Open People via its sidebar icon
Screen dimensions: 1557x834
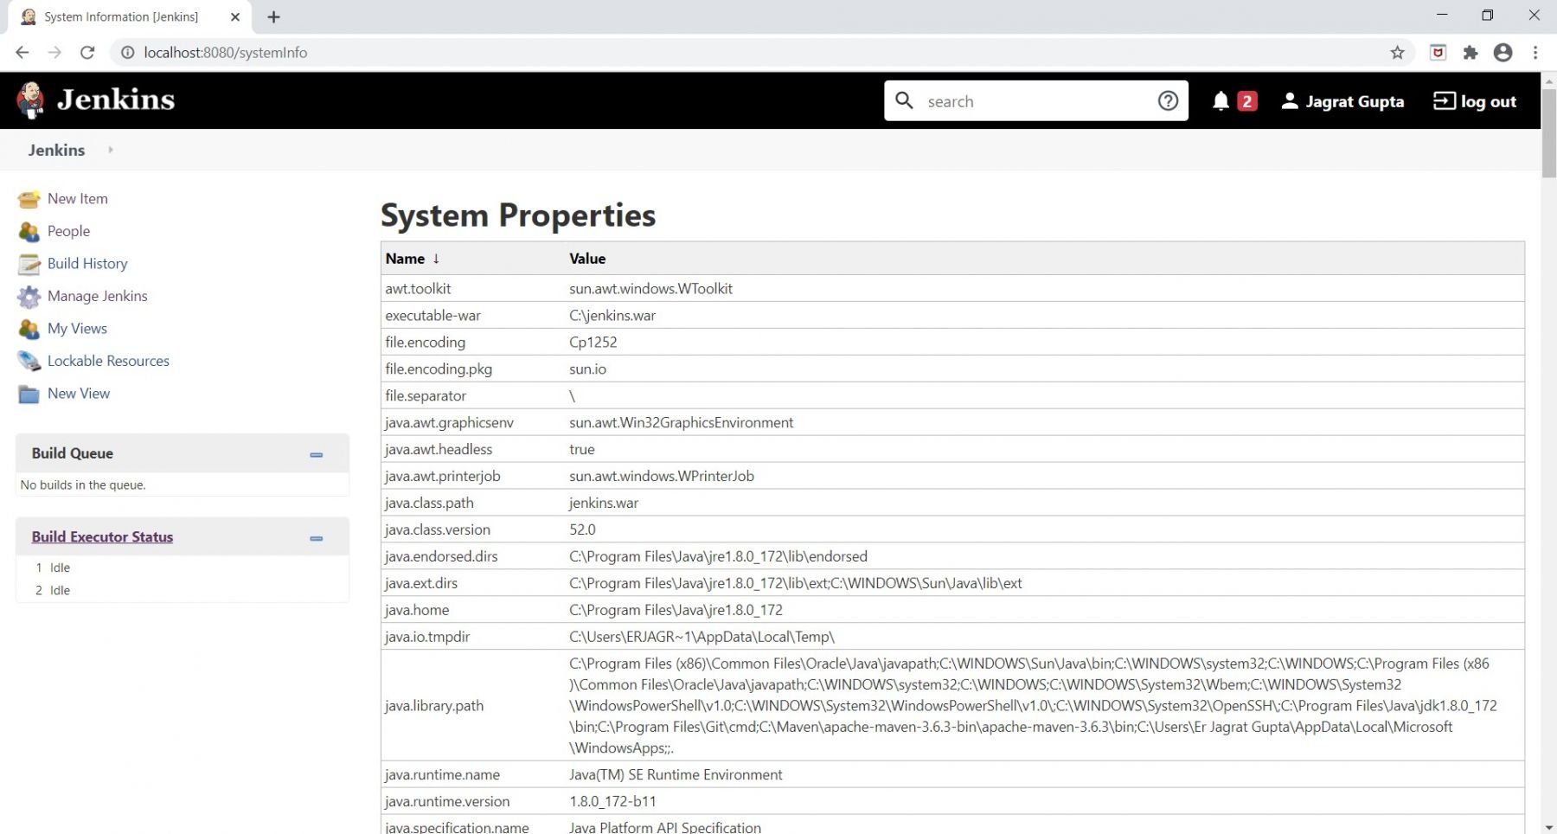click(29, 231)
